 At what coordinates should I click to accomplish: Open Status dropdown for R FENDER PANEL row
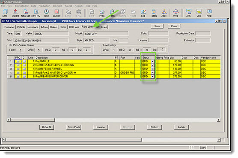152,69
